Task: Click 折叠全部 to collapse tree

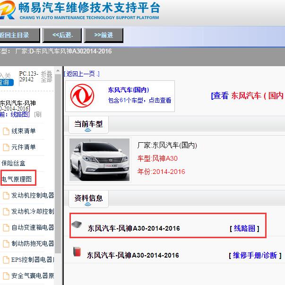Action: (46, 77)
